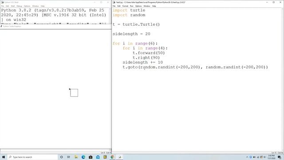The image size is (284, 160).
Task: Click test.py editor window title icon
Action: click(x=114, y=2)
